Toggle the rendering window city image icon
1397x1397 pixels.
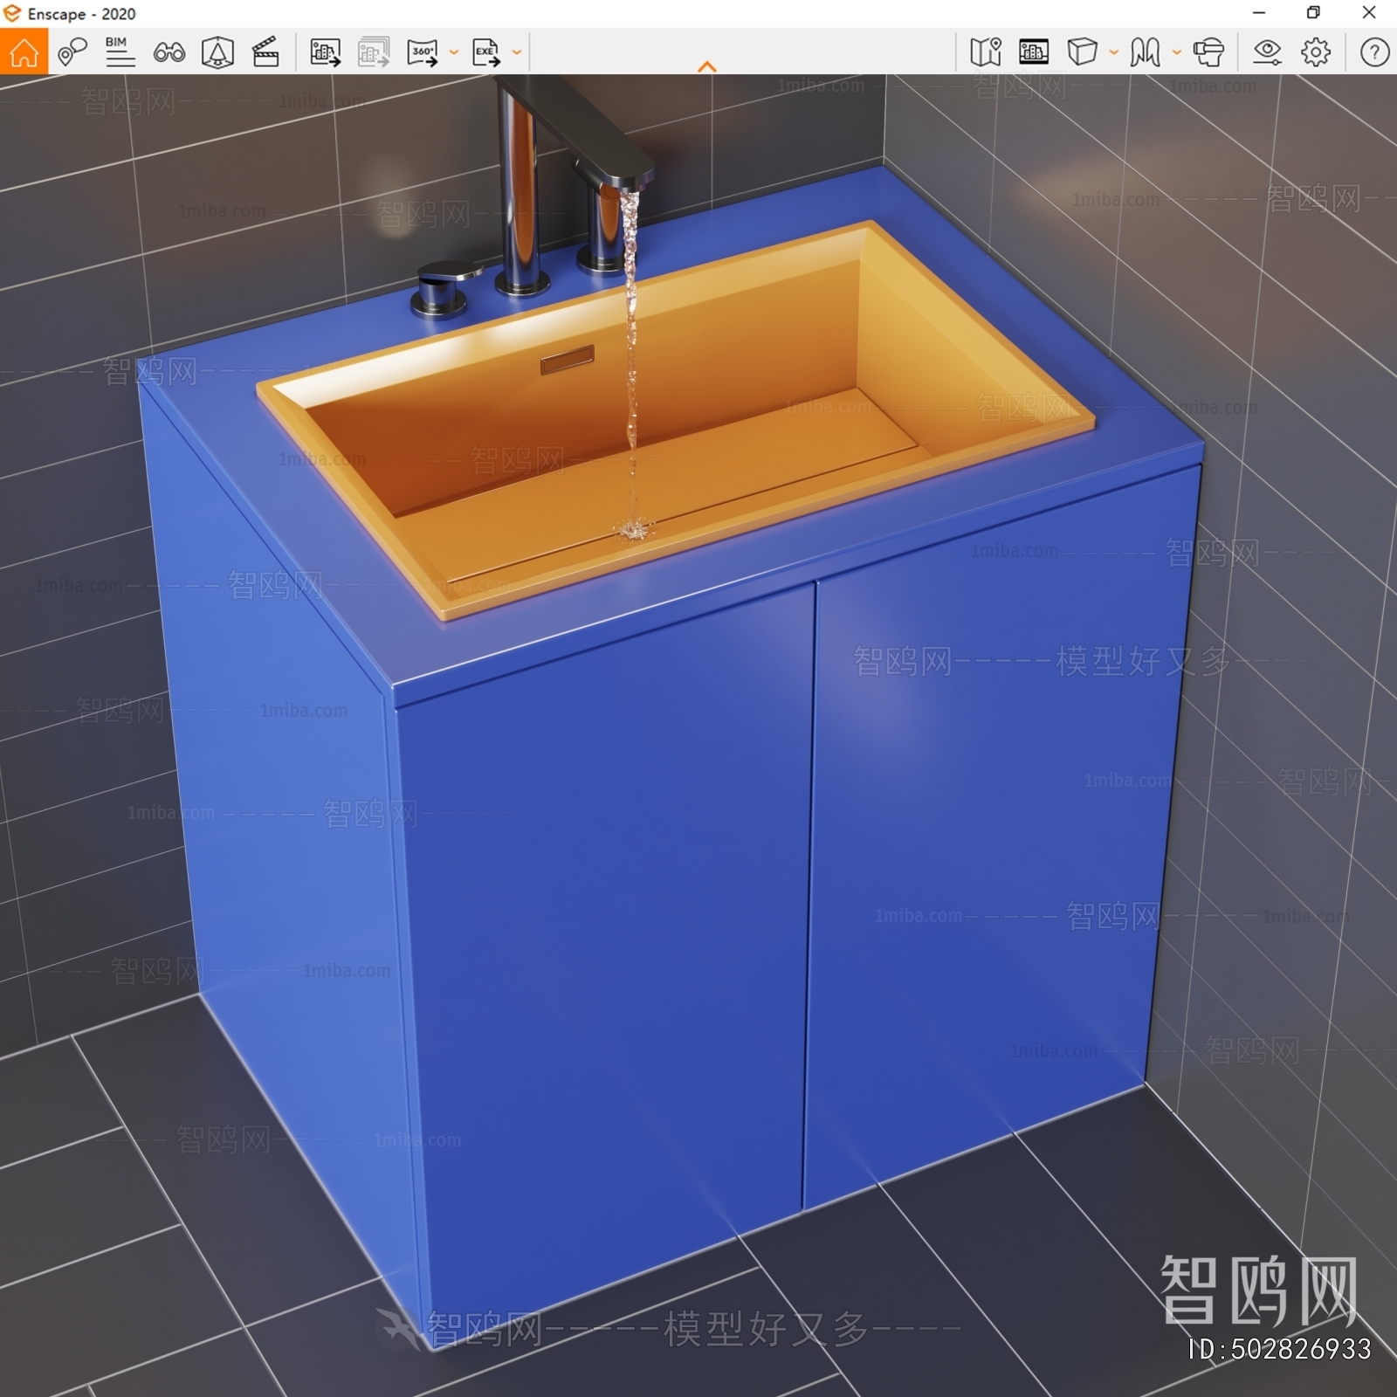(1034, 52)
